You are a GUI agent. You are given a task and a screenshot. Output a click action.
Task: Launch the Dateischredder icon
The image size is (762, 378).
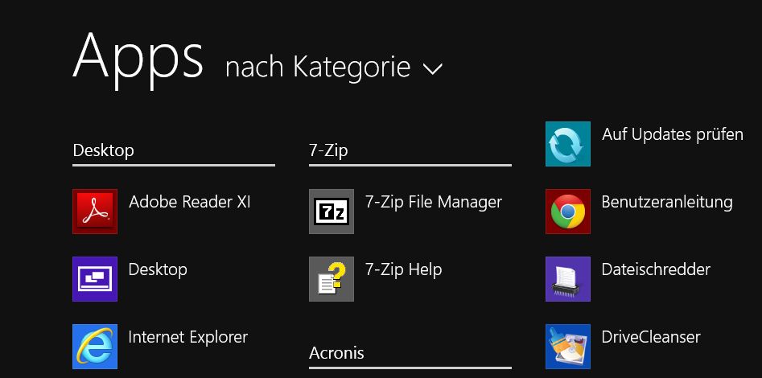tap(568, 279)
